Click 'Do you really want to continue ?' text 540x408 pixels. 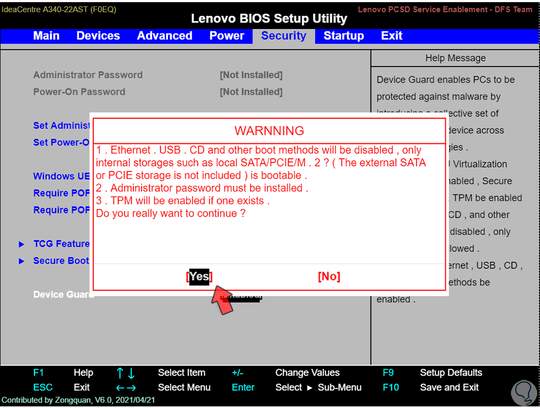pos(171,213)
